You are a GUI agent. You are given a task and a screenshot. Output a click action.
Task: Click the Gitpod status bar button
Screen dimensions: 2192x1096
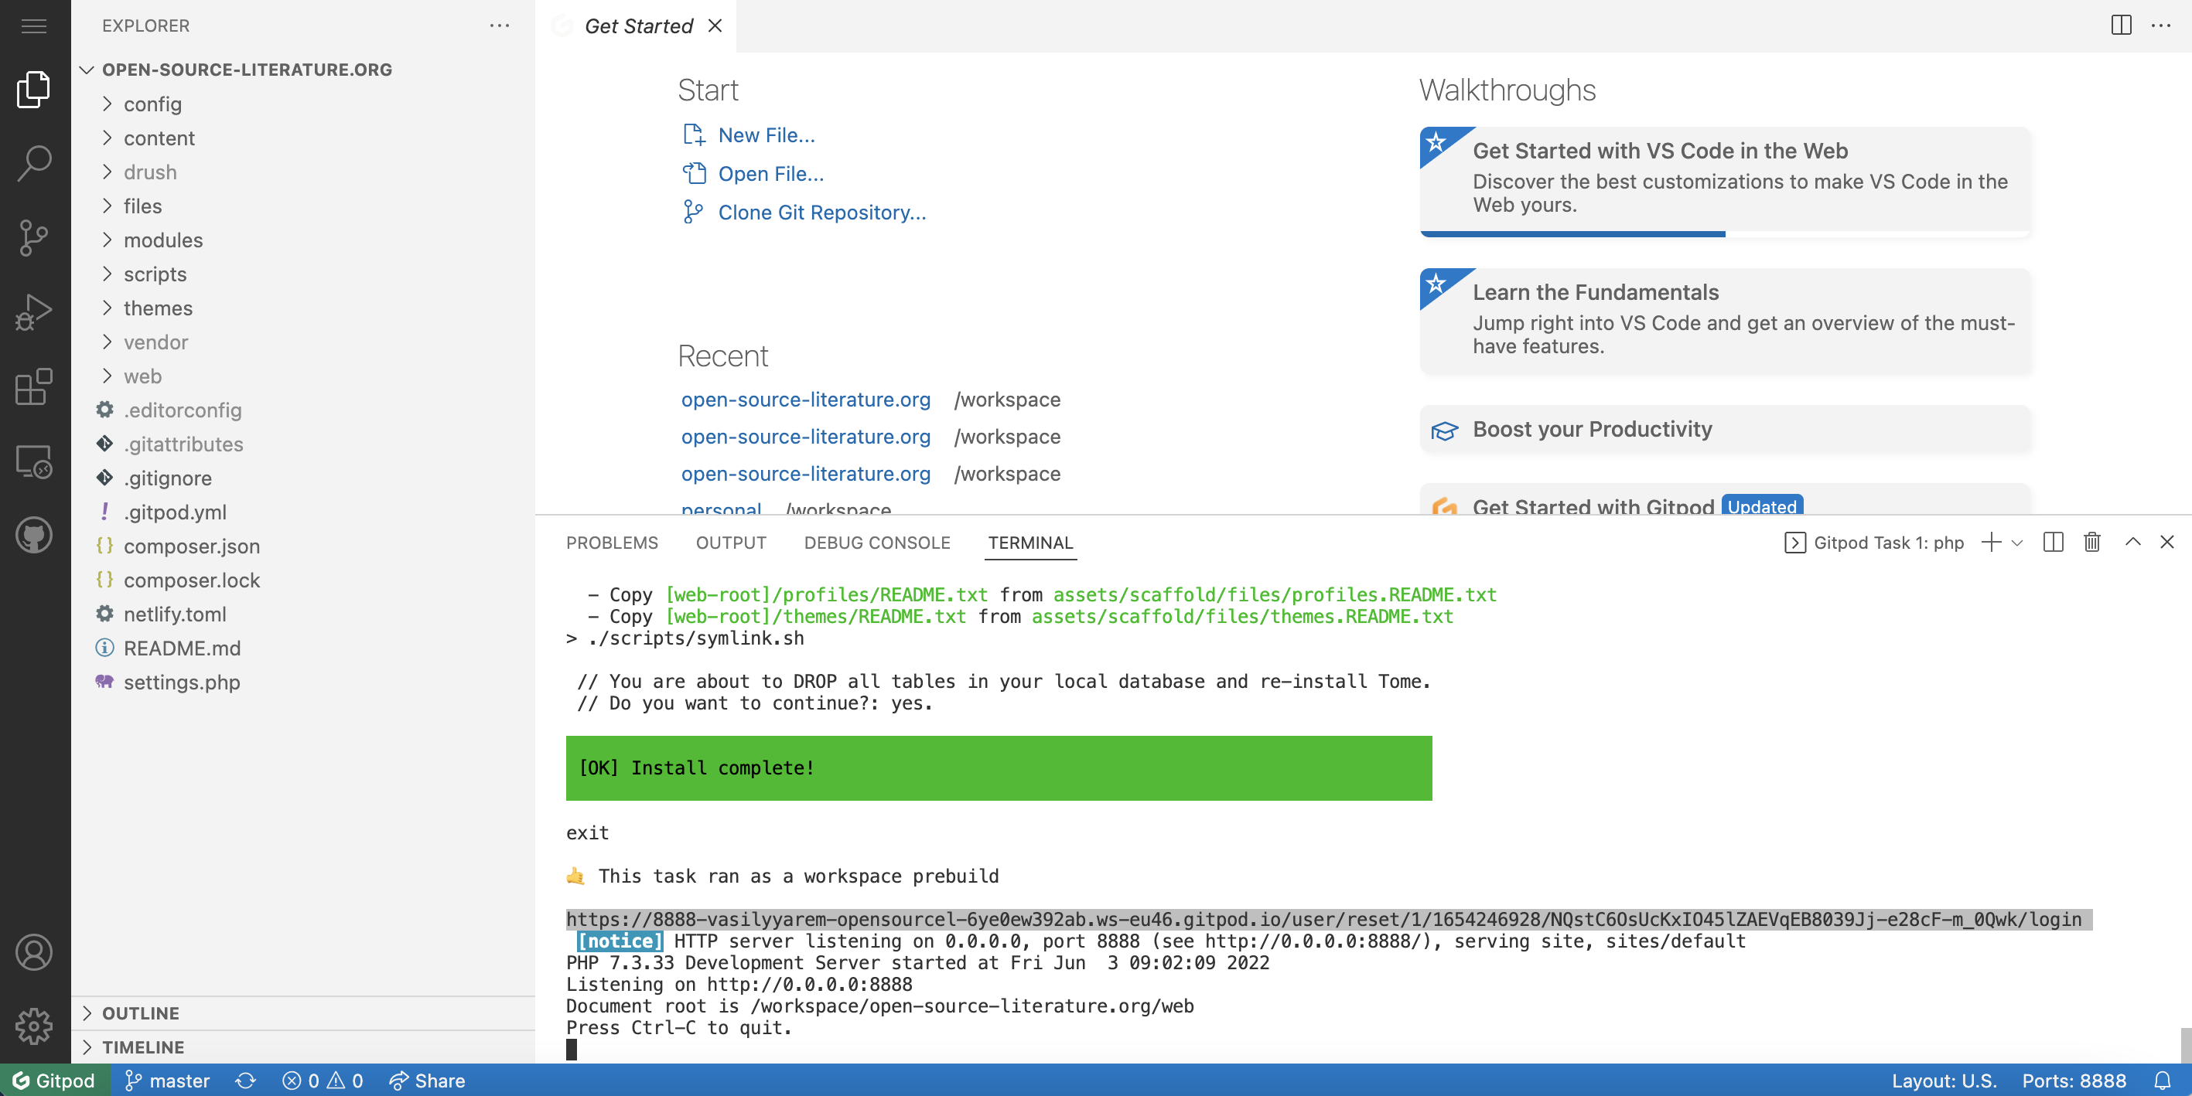point(54,1080)
